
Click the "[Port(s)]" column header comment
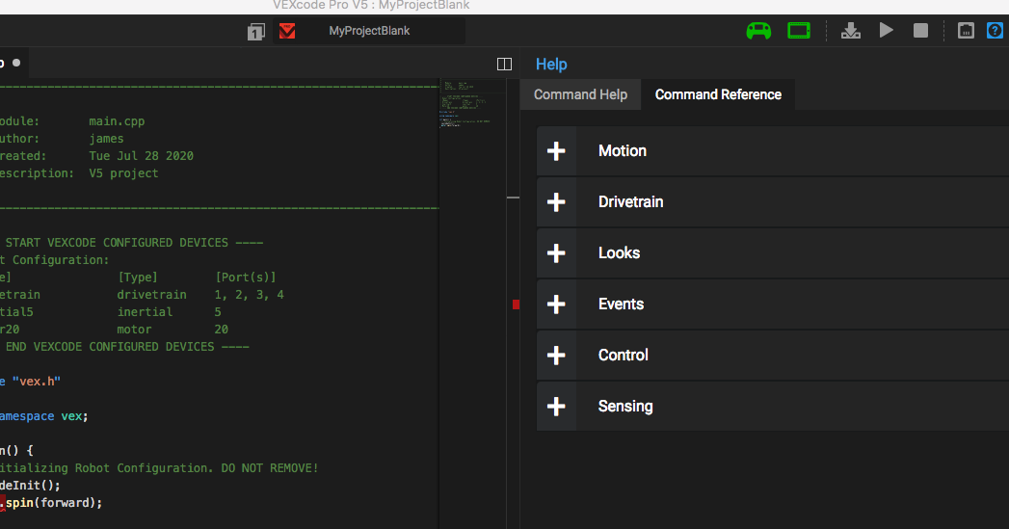(246, 278)
